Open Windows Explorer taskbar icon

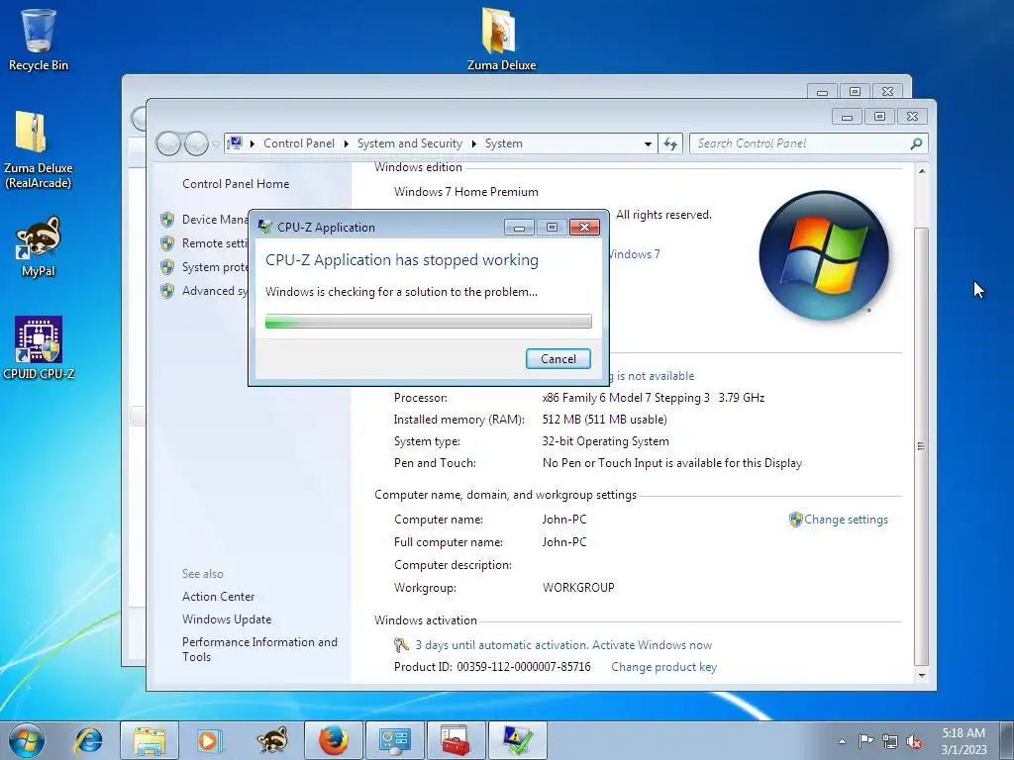coord(150,740)
